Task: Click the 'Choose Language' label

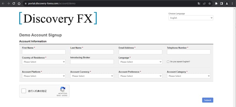Action: [x=176, y=13]
